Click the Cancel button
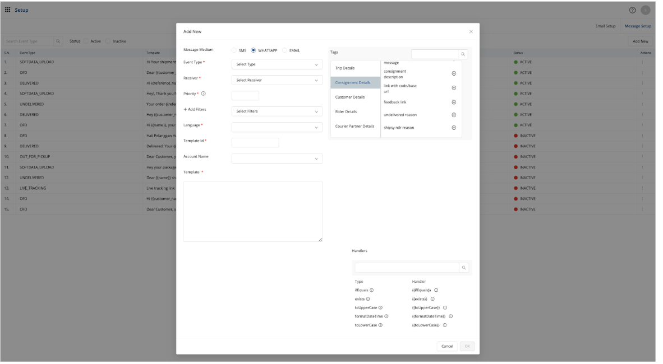This screenshot has width=663, height=364. point(447,346)
